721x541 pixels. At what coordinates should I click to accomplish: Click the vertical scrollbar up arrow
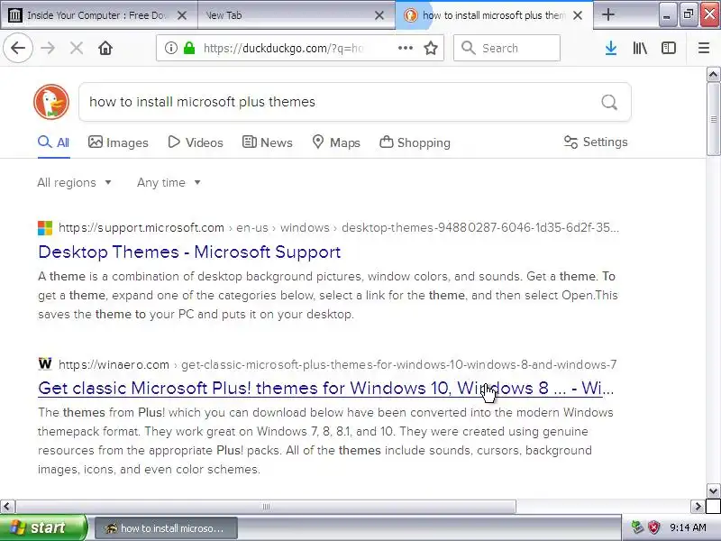click(713, 74)
